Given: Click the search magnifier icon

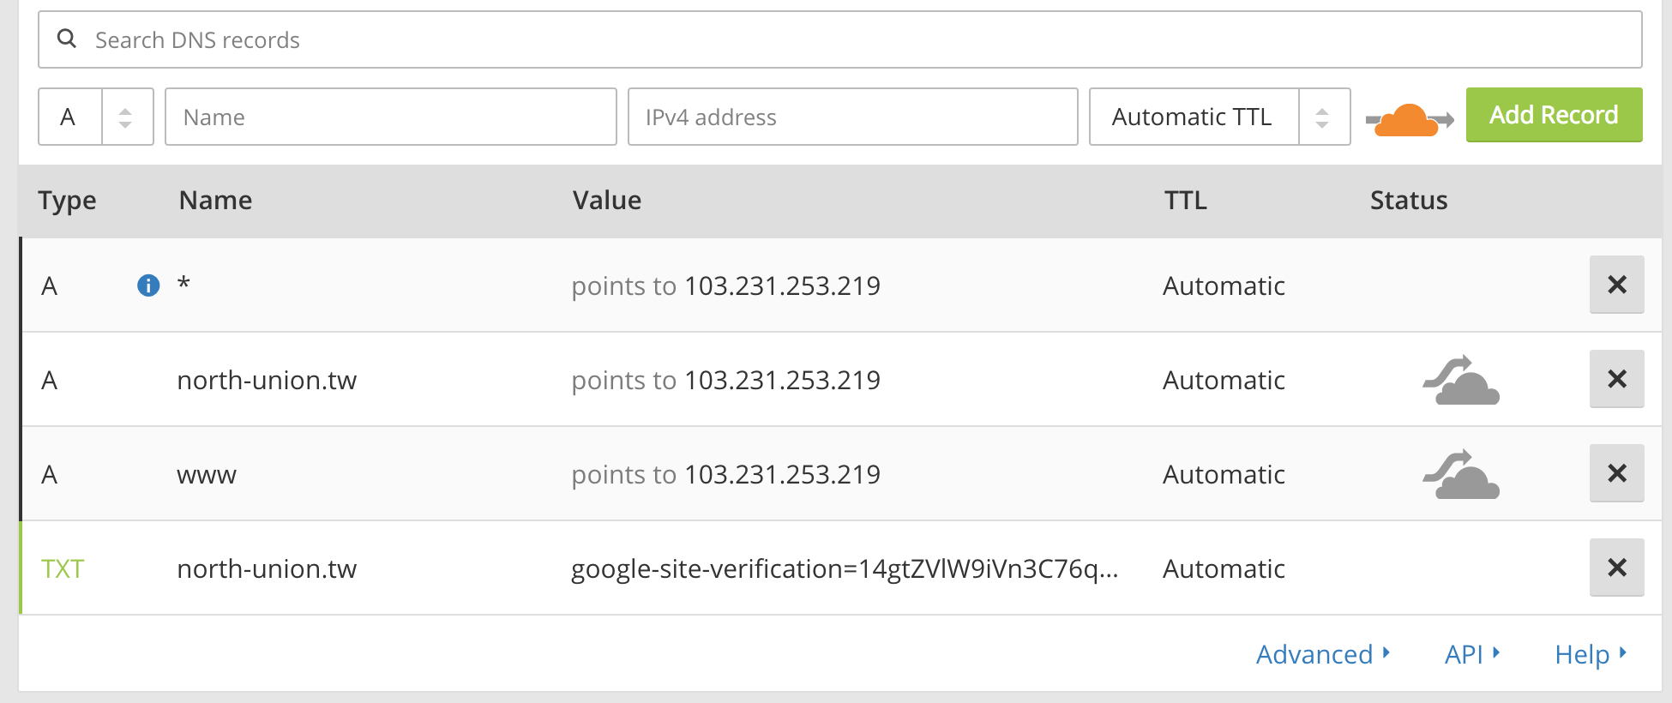Looking at the screenshot, I should 67,39.
